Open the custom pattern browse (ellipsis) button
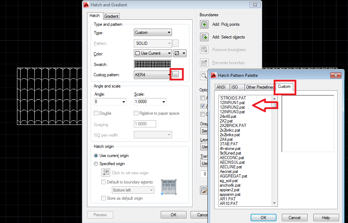The width and height of the screenshot is (348, 223). tap(176, 74)
